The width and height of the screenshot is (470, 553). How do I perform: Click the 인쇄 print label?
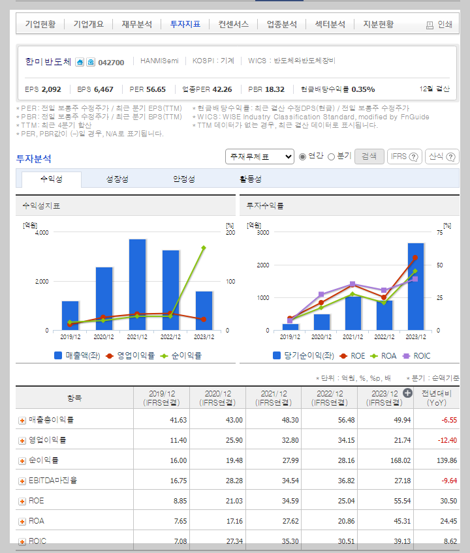pos(445,24)
